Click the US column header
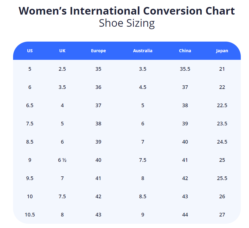 tap(30, 51)
